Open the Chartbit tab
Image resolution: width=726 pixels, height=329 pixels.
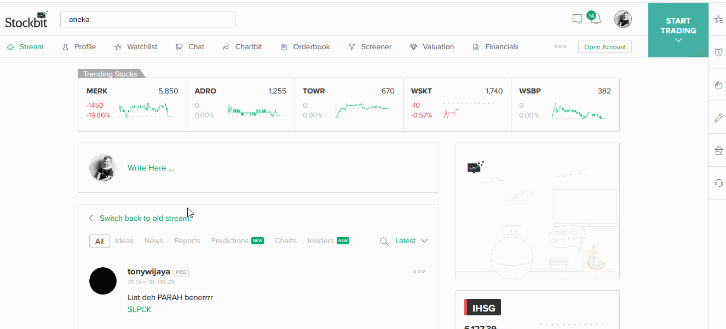click(x=242, y=47)
